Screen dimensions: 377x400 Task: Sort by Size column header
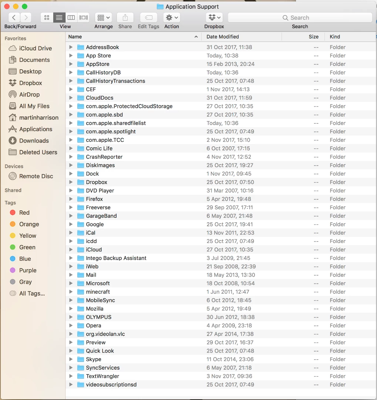[x=303, y=37]
